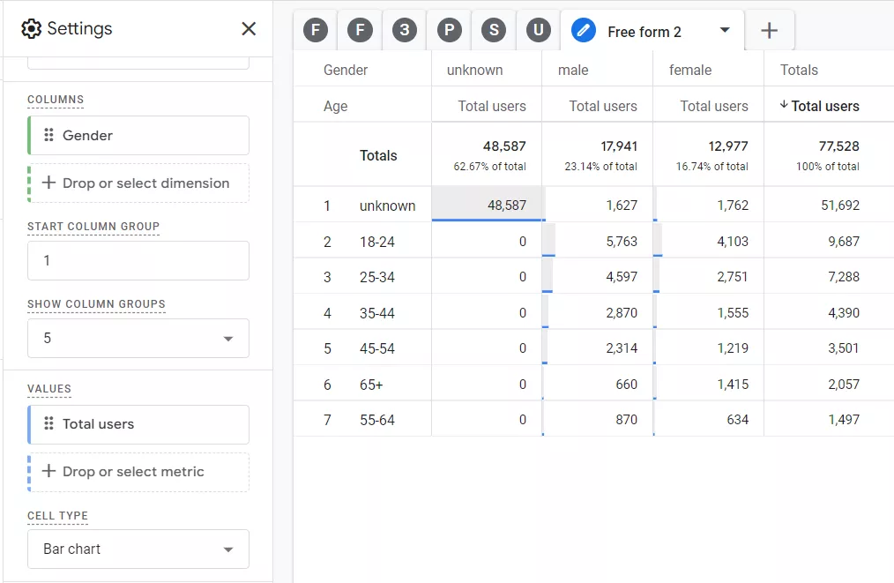894x583 pixels.
Task: Select the cell showing 48,587 in row 1
Action: click(x=487, y=205)
